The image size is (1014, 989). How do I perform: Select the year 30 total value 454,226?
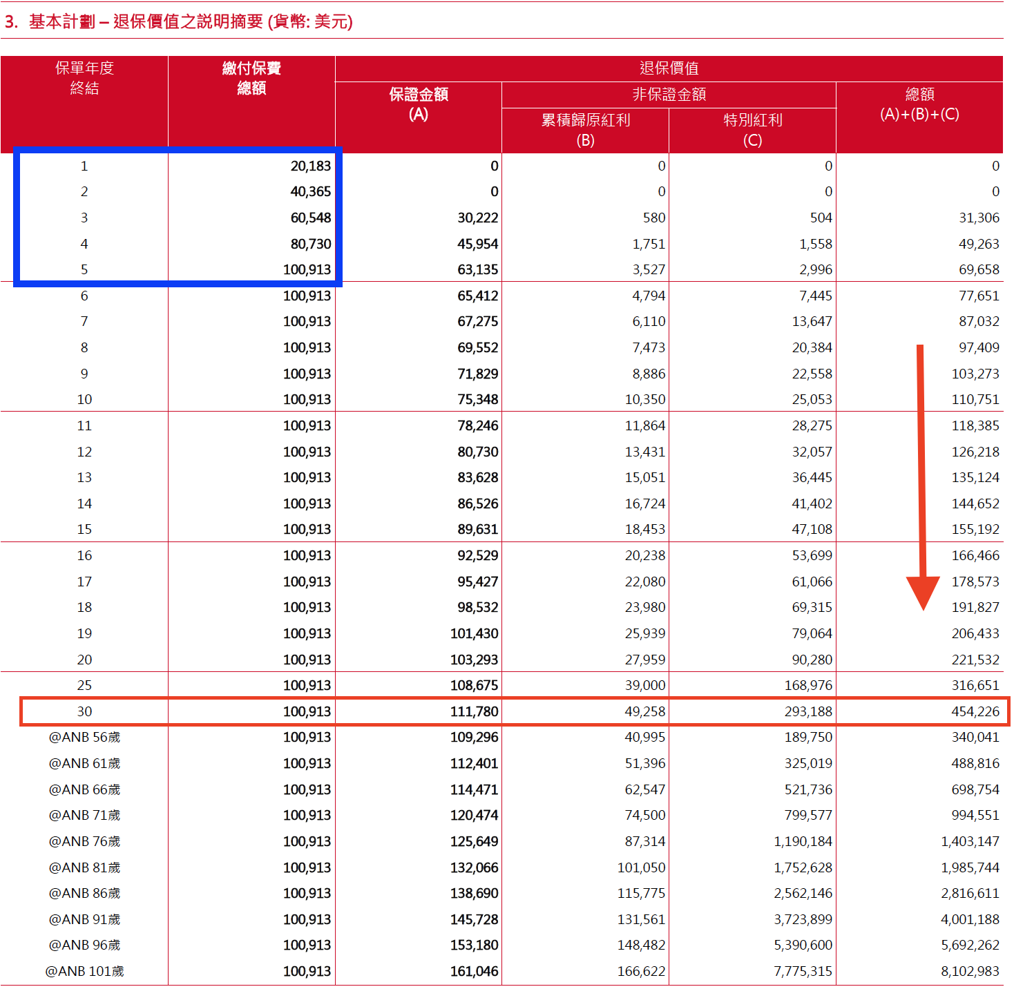(x=975, y=712)
